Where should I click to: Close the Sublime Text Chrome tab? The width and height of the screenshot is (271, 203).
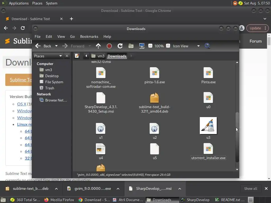pos(61,19)
